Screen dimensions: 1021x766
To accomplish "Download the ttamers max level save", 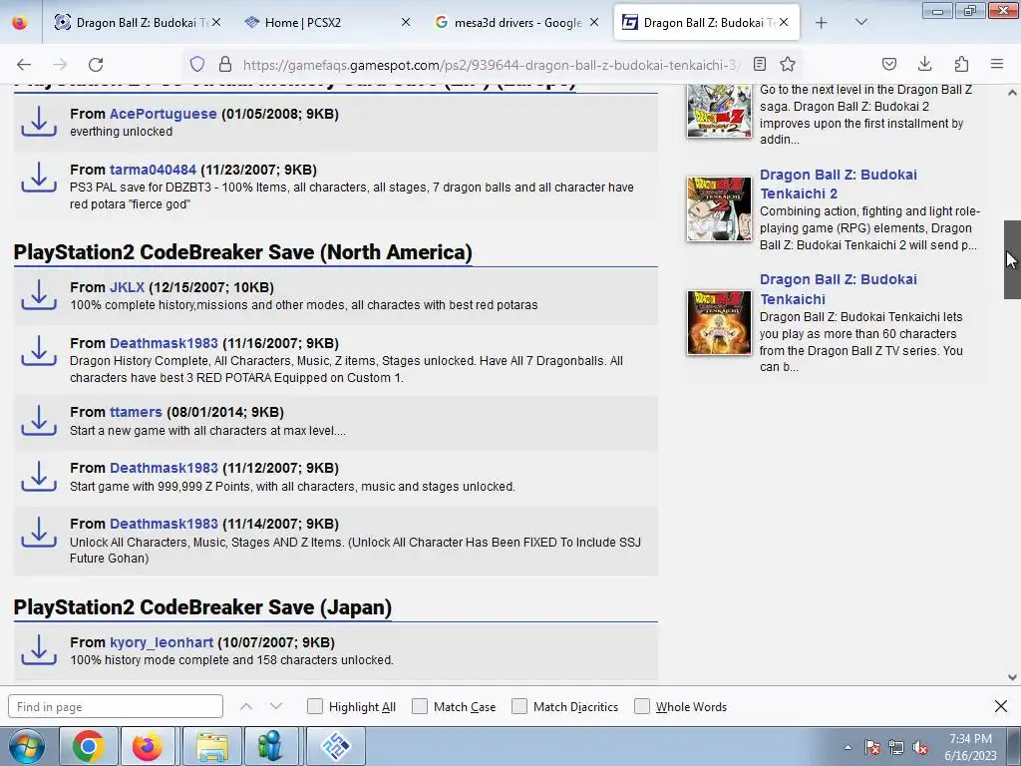I will [x=39, y=420].
